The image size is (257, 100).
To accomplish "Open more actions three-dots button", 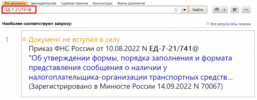I will (x=246, y=10).
